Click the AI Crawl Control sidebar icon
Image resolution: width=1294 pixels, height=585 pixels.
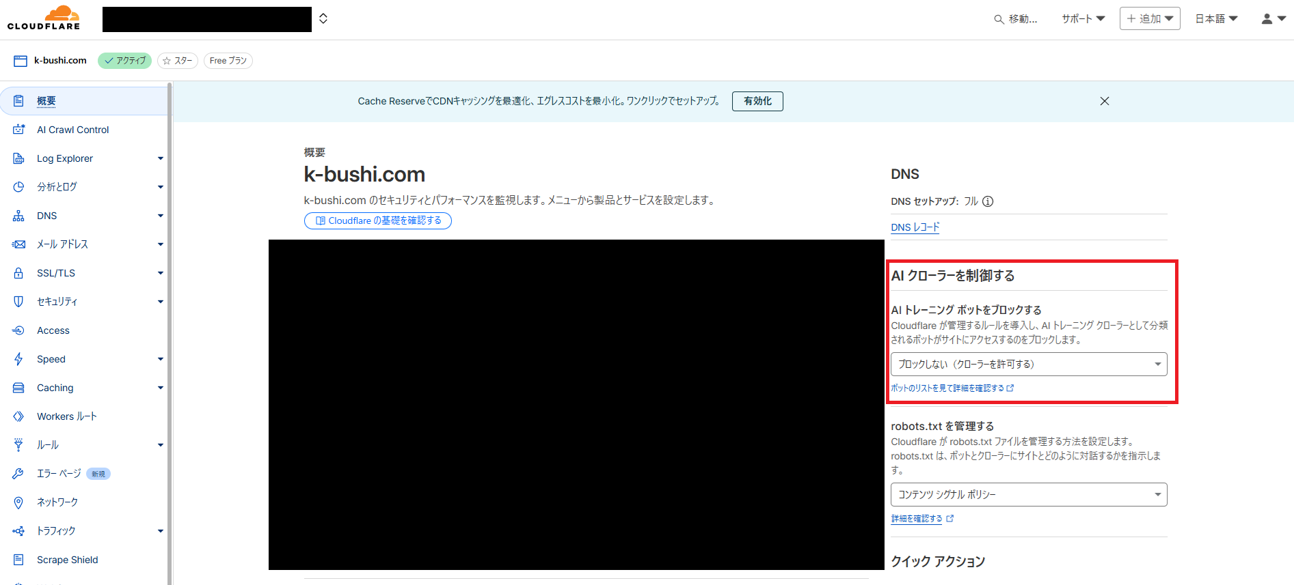[x=18, y=130]
